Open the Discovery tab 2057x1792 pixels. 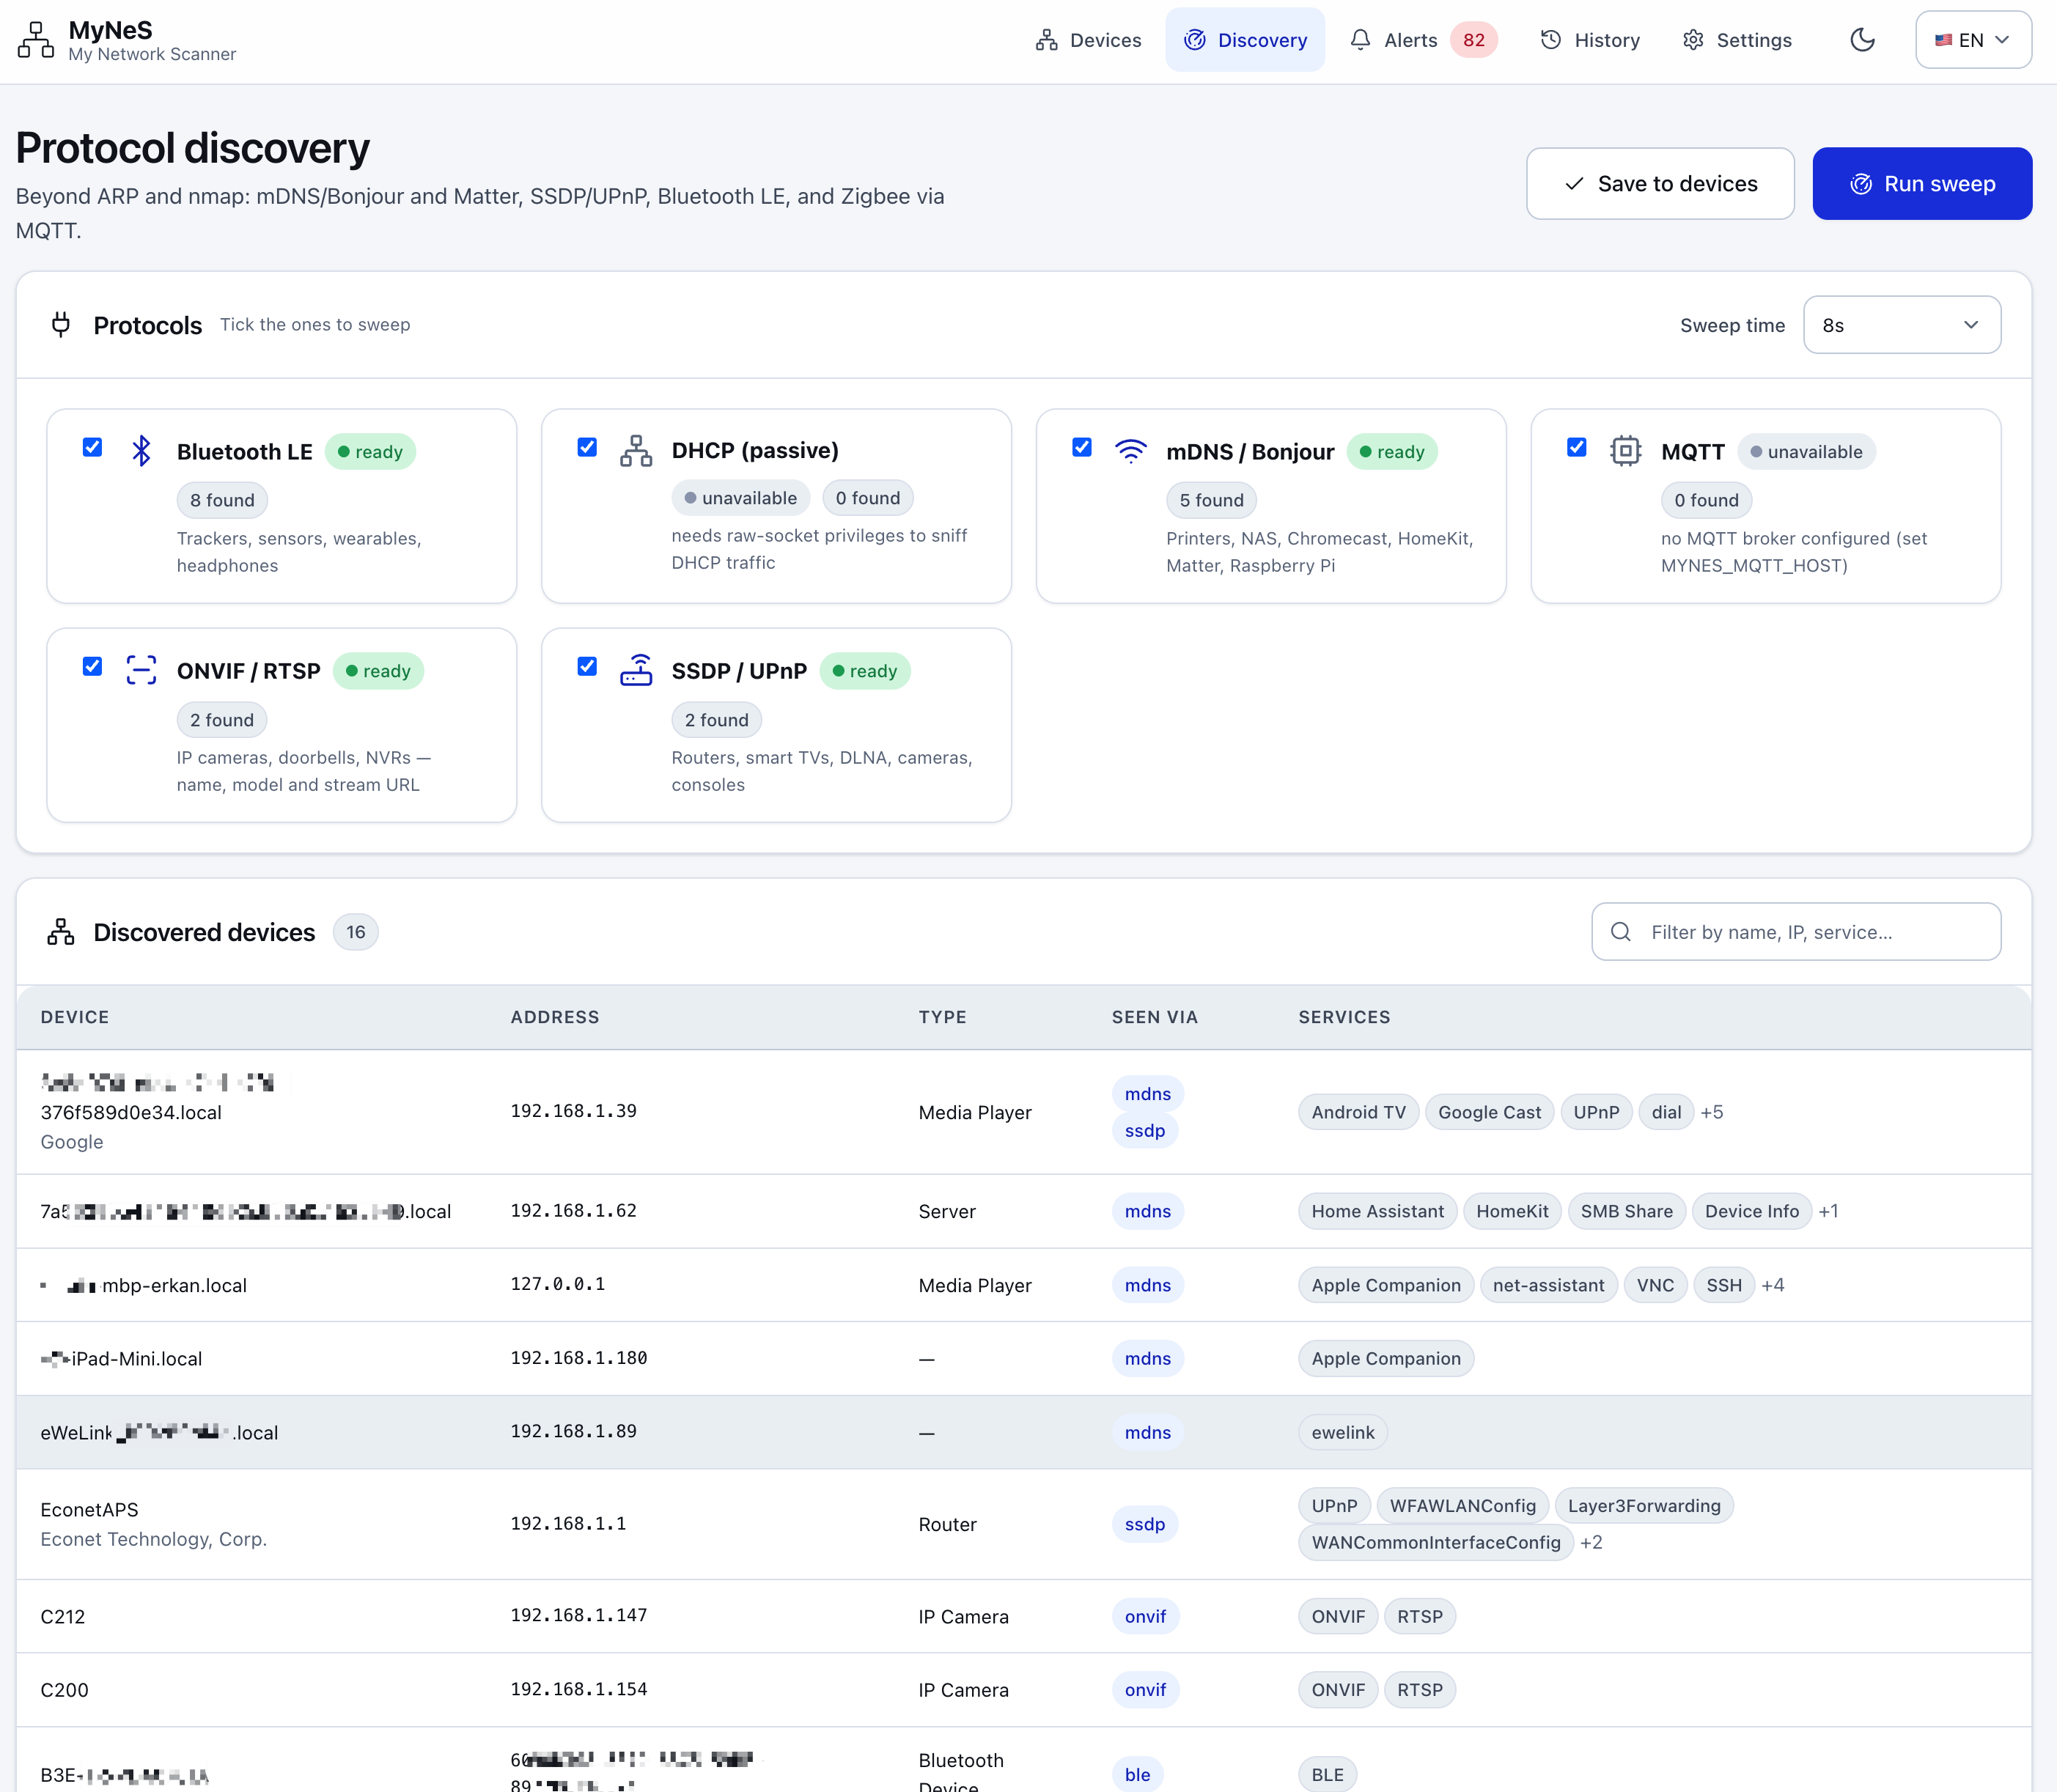[1245, 40]
